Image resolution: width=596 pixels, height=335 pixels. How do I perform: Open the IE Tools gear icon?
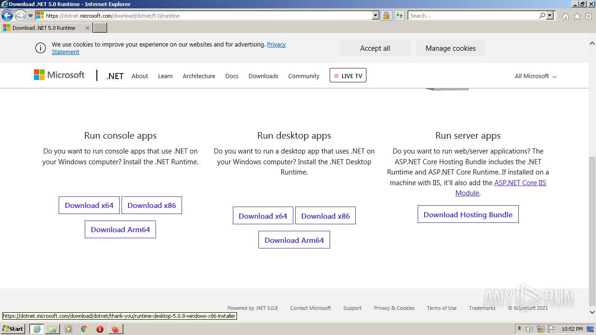pyautogui.click(x=588, y=16)
